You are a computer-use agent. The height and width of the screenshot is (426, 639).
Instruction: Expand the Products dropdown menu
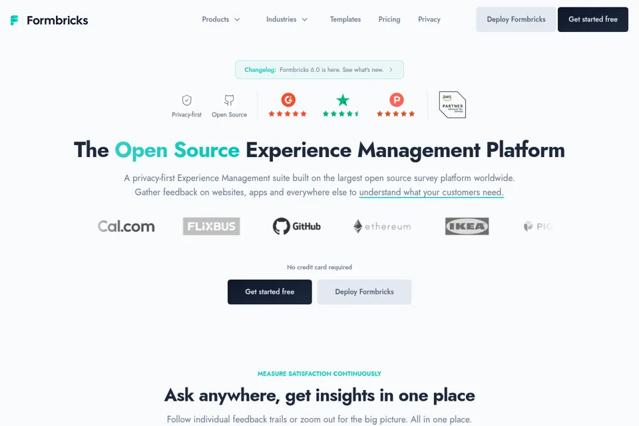point(221,19)
